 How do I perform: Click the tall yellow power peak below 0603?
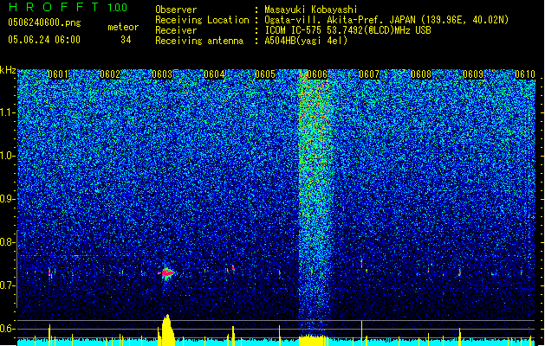(167, 330)
